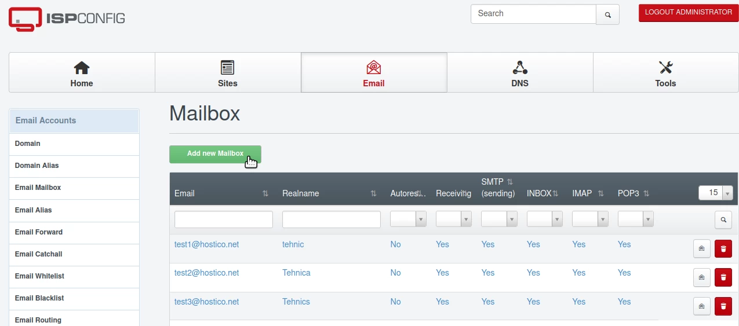Open Email Forward in the sidebar
The image size is (739, 326).
(x=39, y=232)
